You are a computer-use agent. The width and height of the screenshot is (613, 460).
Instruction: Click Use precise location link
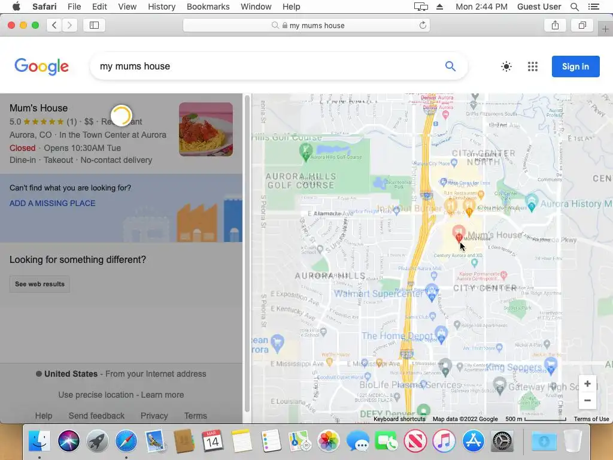pyautogui.click(x=96, y=395)
